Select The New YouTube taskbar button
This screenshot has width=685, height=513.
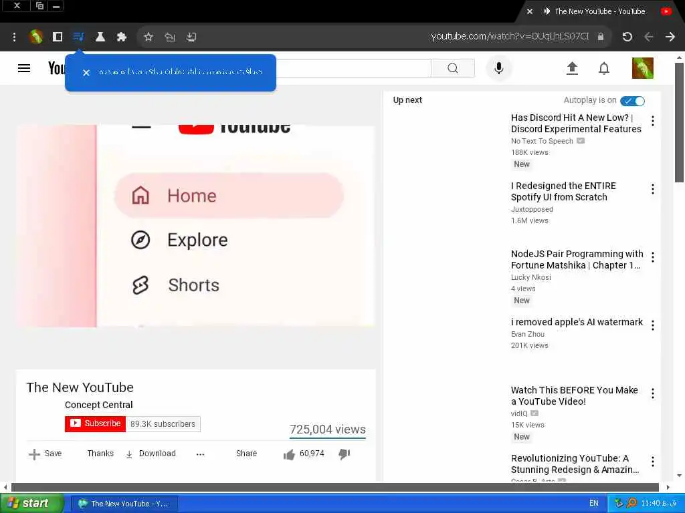point(124,504)
